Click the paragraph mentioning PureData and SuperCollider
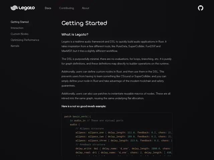This screenshot has width=214, height=160. tap(114, 46)
